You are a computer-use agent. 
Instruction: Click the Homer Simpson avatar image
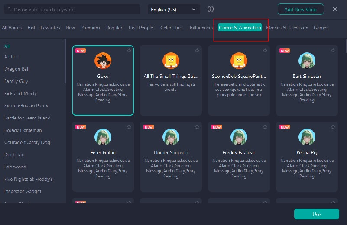point(171,137)
